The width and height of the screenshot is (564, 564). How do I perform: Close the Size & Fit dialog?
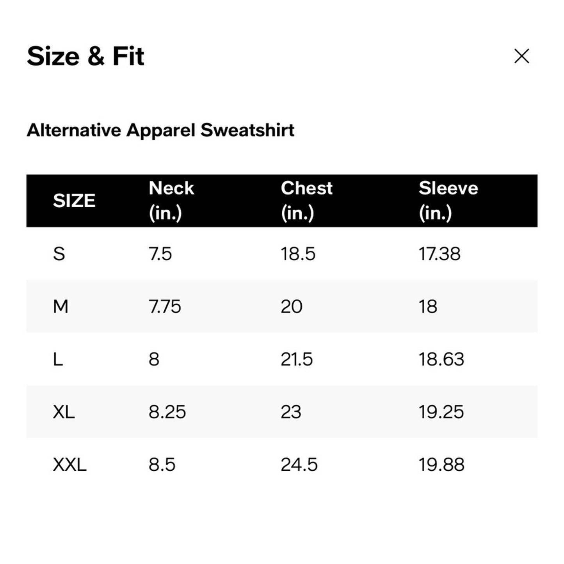521,56
